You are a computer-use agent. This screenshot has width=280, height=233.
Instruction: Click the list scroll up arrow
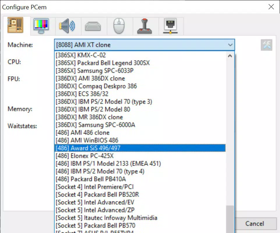230,56
